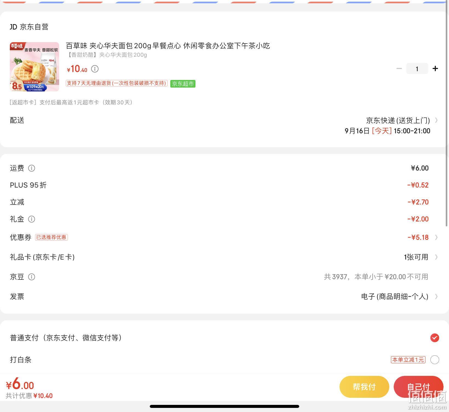Open product title 百草味 夹心华夫面包
Viewport: 449px width, 412px height.
(168, 46)
